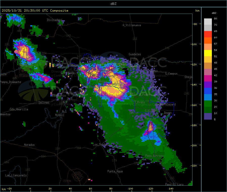Click the Bowen place label

(168, 113)
